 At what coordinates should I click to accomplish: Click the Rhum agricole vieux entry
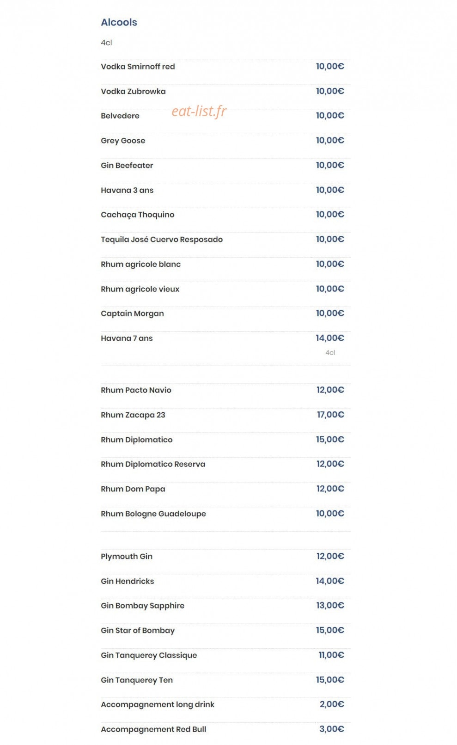pyautogui.click(x=140, y=289)
